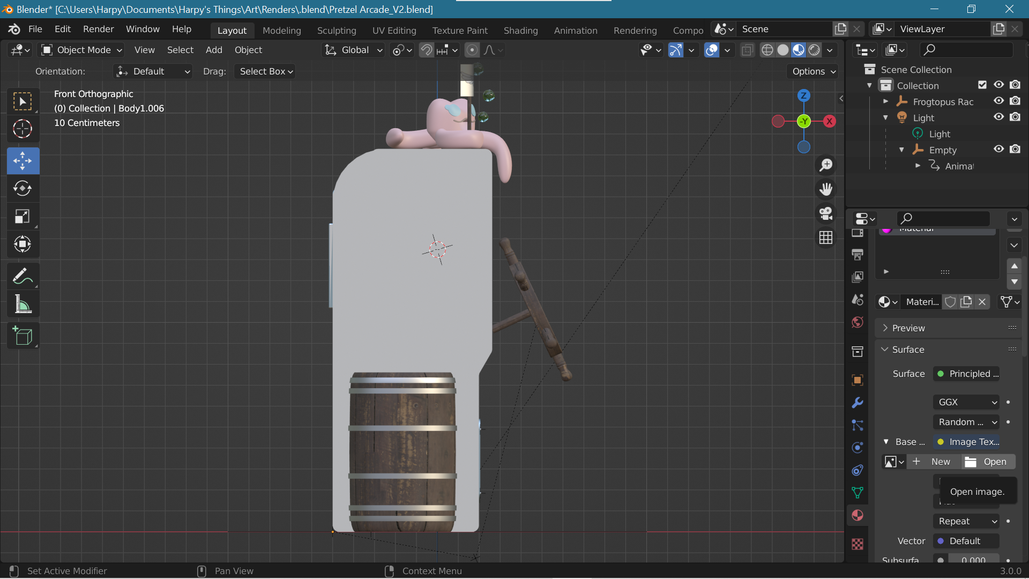Toggle viewport overlays
This screenshot has width=1029, height=579.
tap(712, 50)
